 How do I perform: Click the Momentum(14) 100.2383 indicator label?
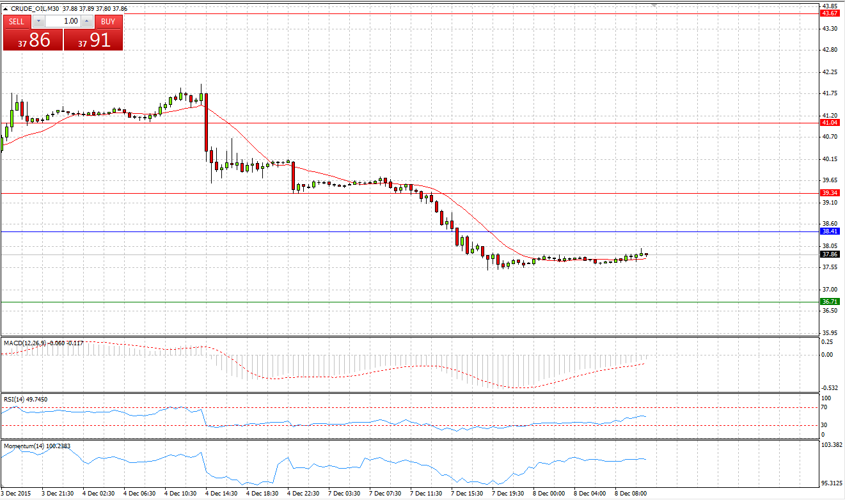tap(36, 445)
